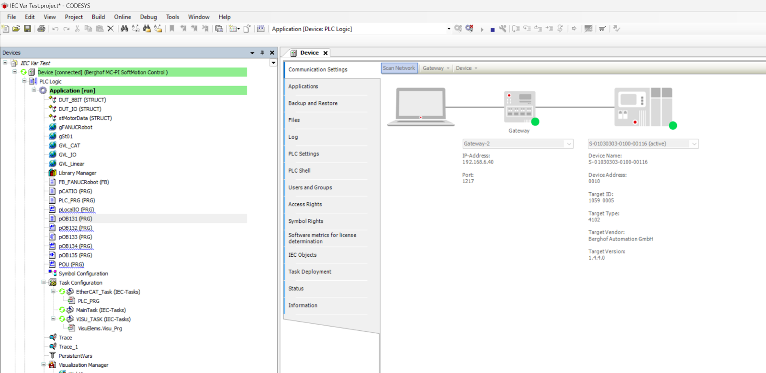Select Symbol Configuration tree item
The image size is (766, 373).
[83, 274]
